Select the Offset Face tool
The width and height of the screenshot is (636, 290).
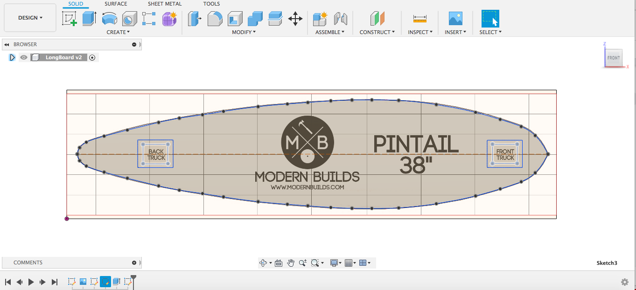point(275,19)
